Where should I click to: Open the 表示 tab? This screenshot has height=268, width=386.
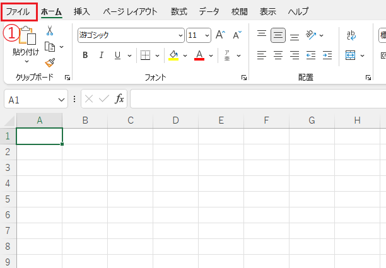click(268, 11)
